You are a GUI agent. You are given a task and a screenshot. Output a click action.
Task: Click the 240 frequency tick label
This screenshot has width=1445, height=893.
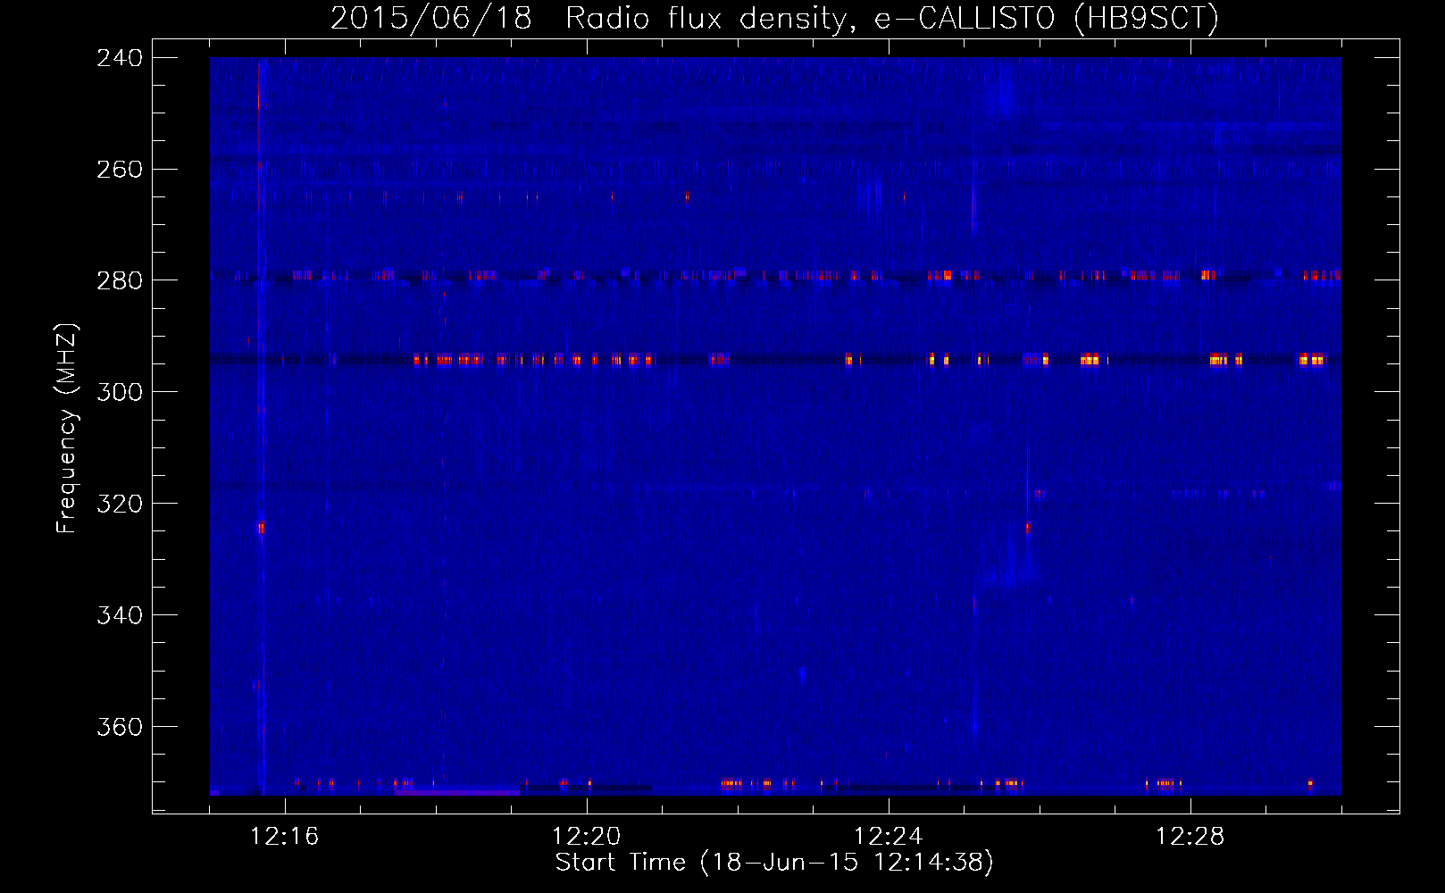120,58
